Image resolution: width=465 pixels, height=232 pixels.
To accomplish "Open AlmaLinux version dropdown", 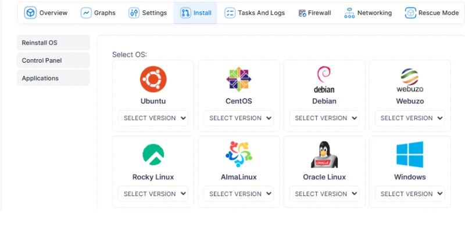I will pos(239,194).
